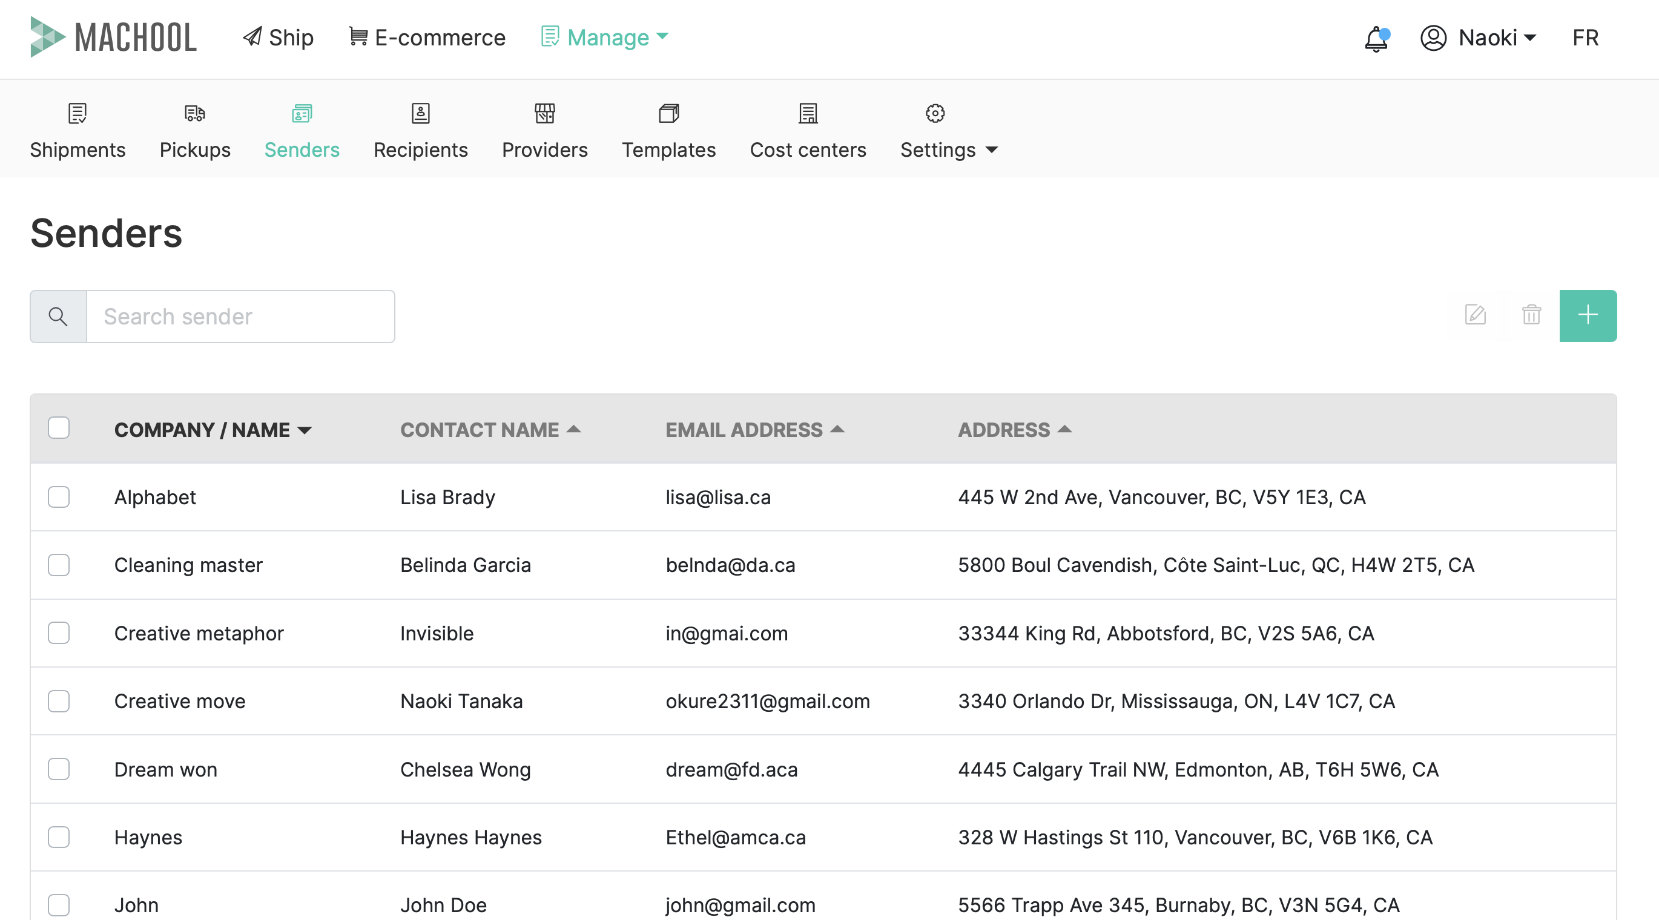This screenshot has width=1659, height=920.
Task: Expand the Manage dropdown arrow
Action: (662, 37)
